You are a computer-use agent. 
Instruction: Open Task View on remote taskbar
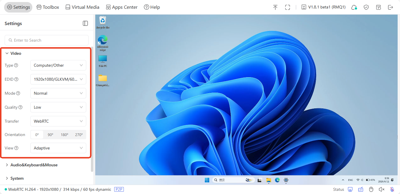(x=259, y=180)
